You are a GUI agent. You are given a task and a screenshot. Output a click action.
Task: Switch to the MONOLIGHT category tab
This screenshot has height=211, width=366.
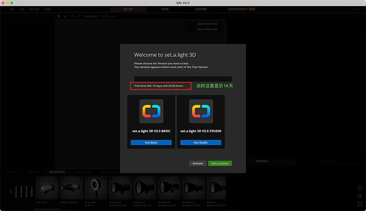coord(57,172)
